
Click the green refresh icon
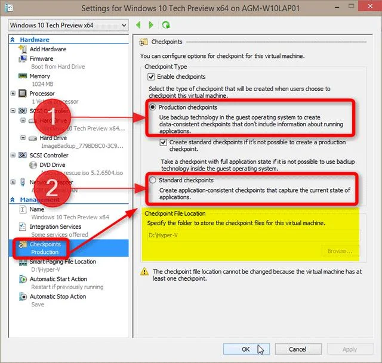pyautogui.click(x=166, y=25)
